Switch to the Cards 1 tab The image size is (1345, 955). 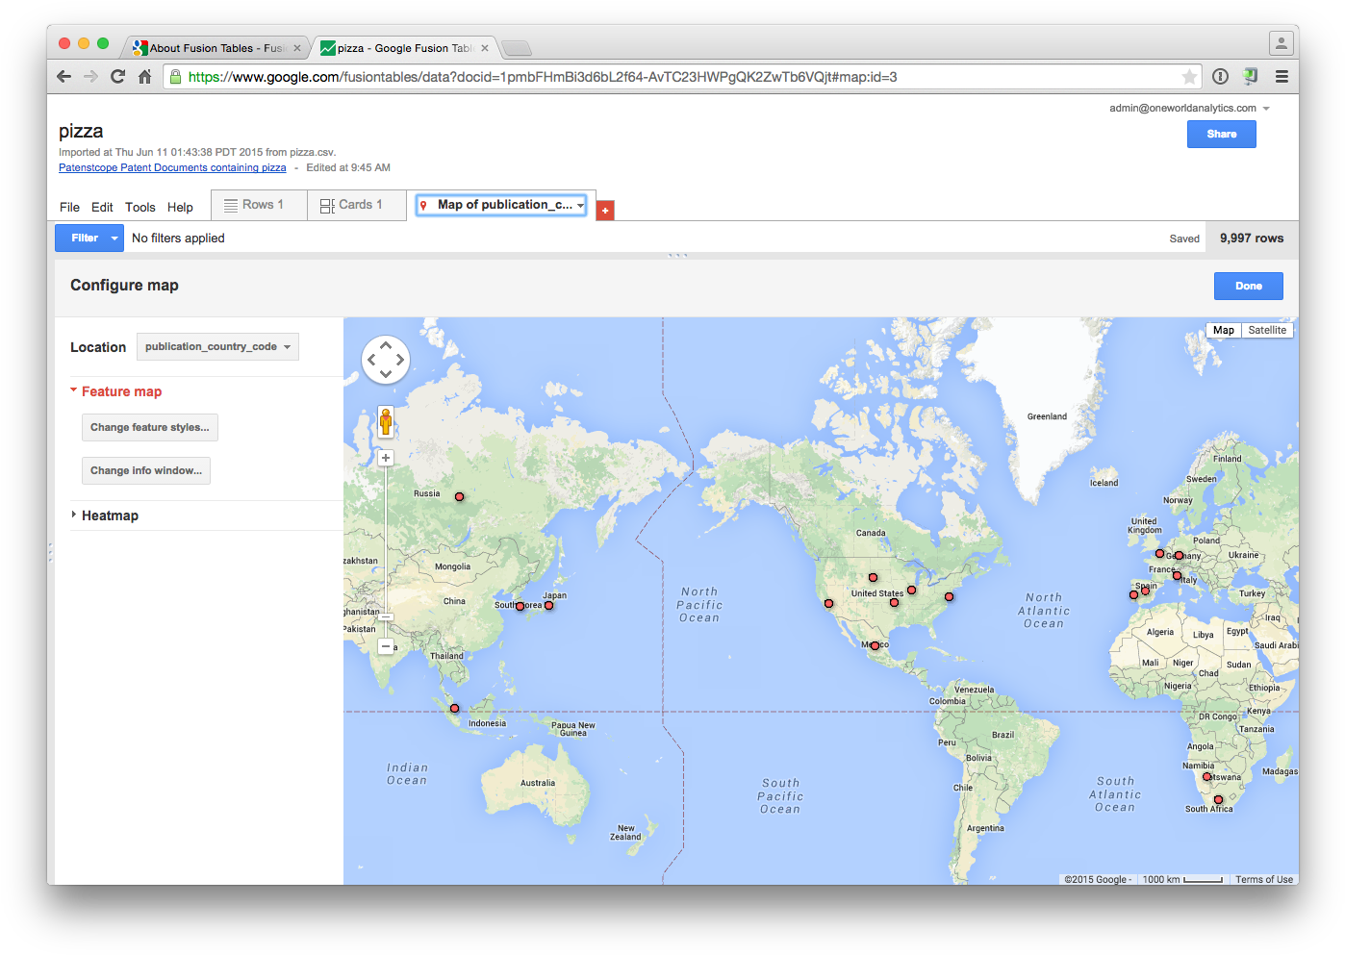(x=356, y=204)
